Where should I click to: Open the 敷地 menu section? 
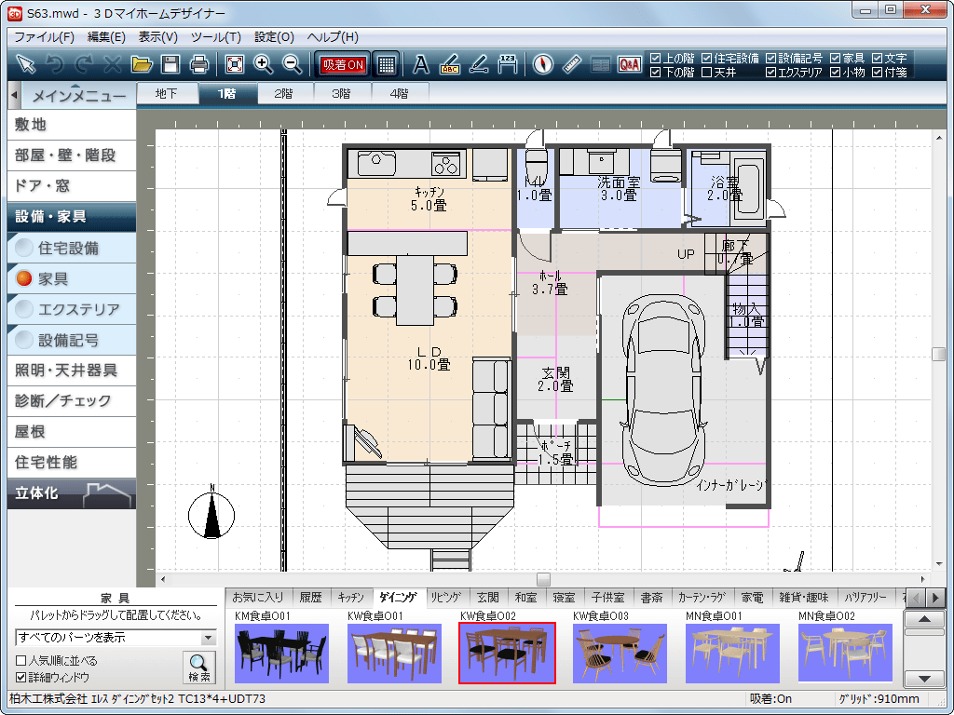(72, 125)
